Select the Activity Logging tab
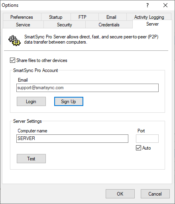Viewport: 175px width, 204px height. tap(149, 17)
